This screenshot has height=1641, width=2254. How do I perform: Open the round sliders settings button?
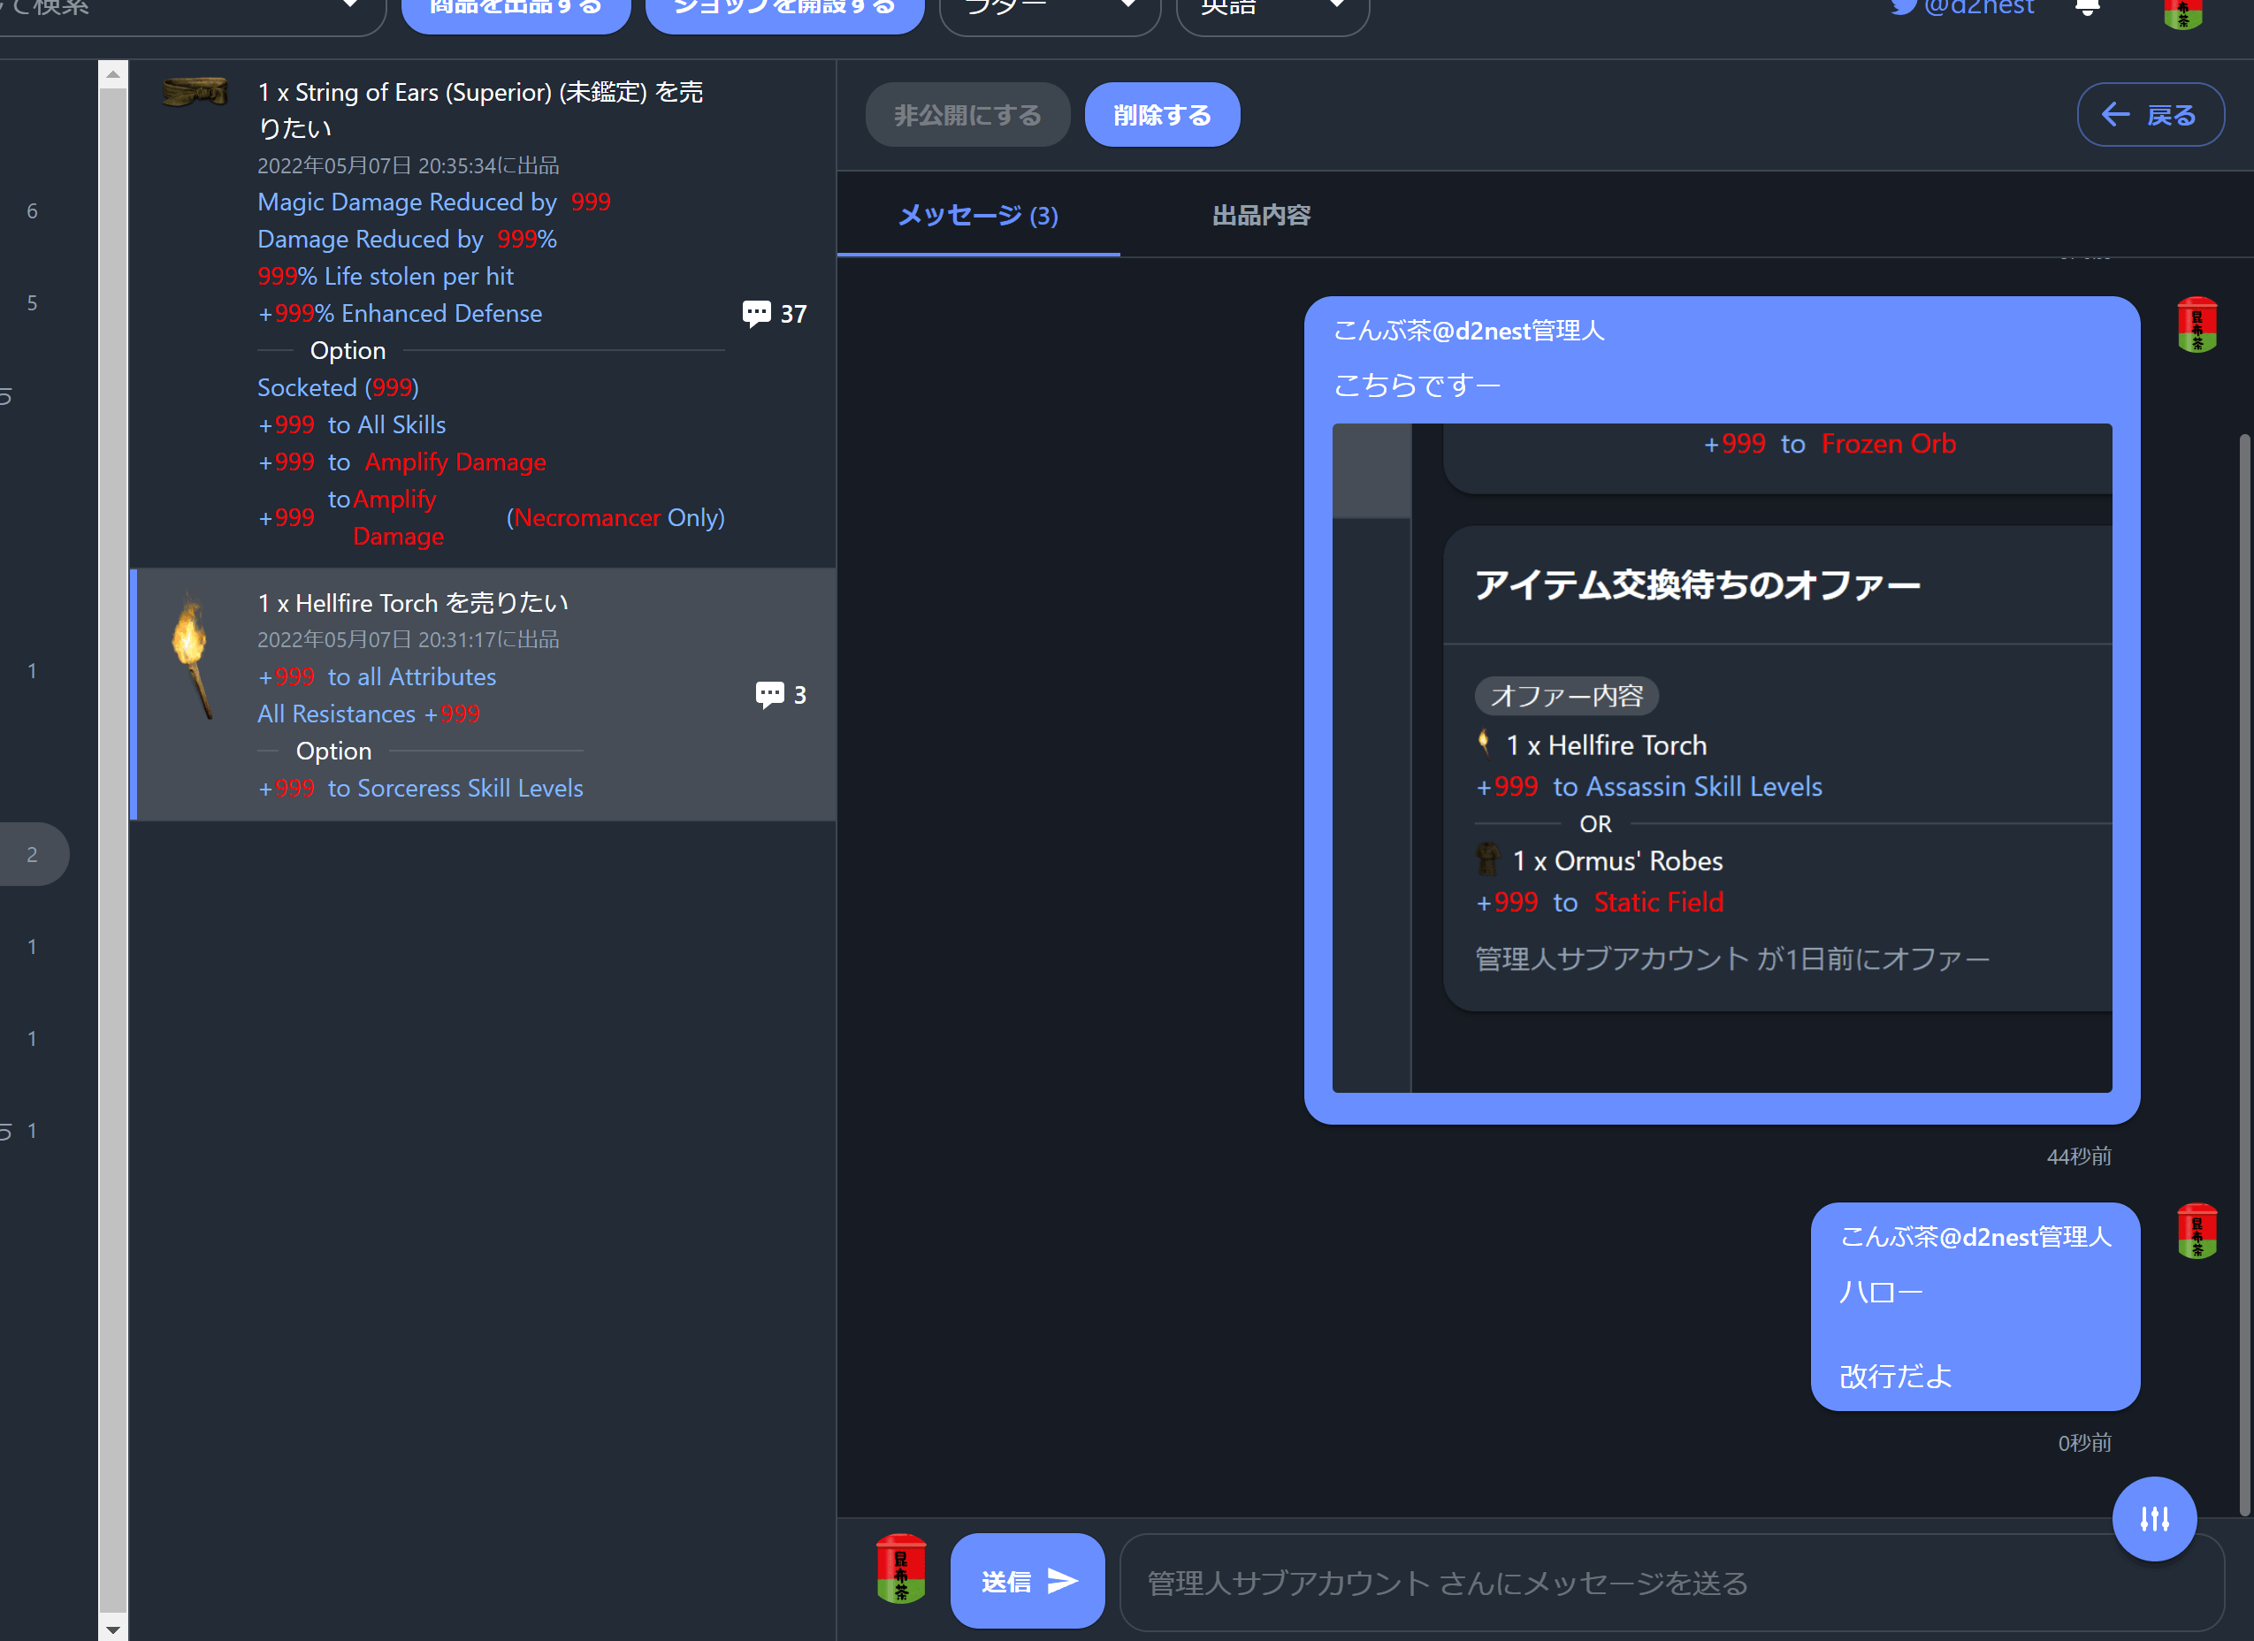[x=2153, y=1518]
